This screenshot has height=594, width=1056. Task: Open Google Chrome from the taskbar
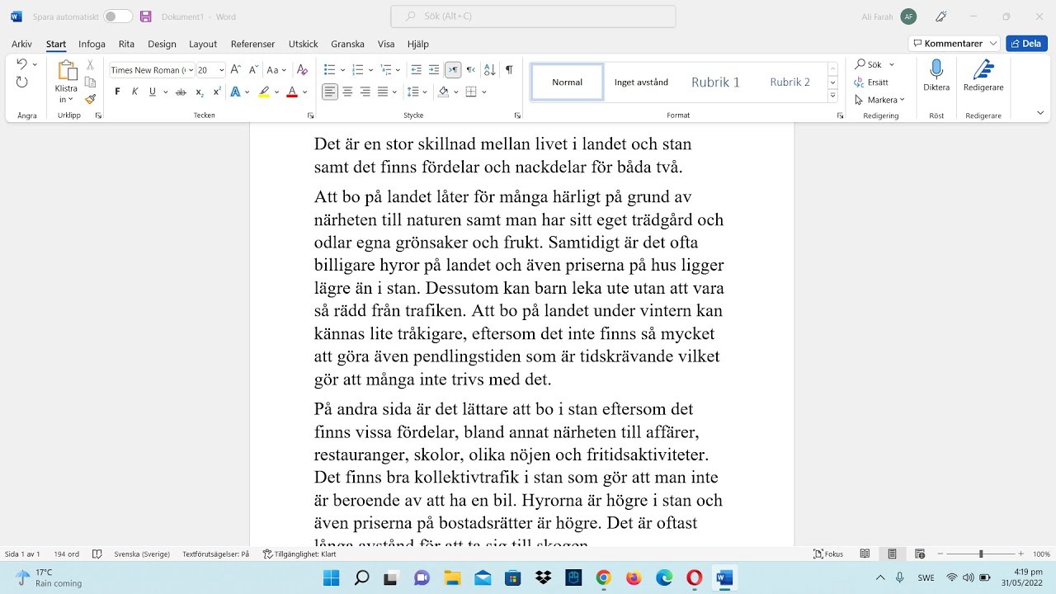click(603, 577)
